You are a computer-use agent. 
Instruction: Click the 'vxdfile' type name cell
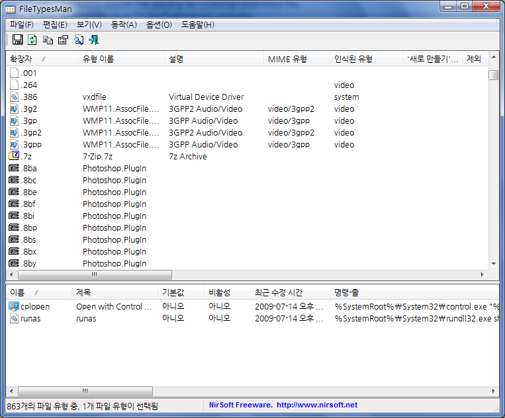click(95, 97)
